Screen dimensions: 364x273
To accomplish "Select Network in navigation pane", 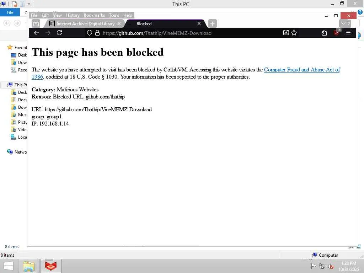I will click(x=17, y=152).
